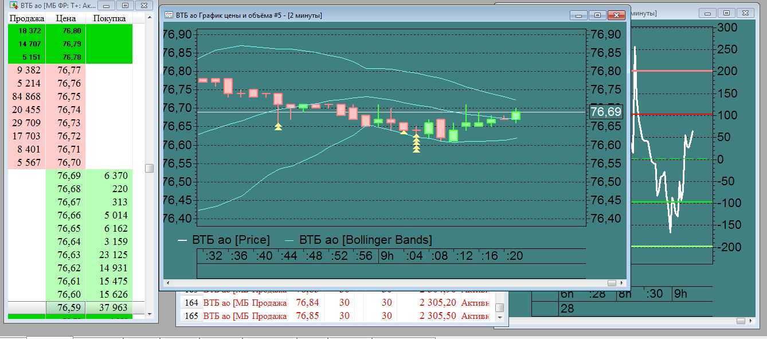The width and height of the screenshot is (767, 339).
Task: Click the 28 date label under right chart
Action: [567, 309]
